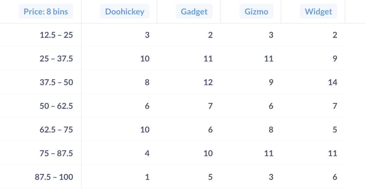Open the Gizmo column header options
This screenshot has width=365, height=194.
pos(257,11)
